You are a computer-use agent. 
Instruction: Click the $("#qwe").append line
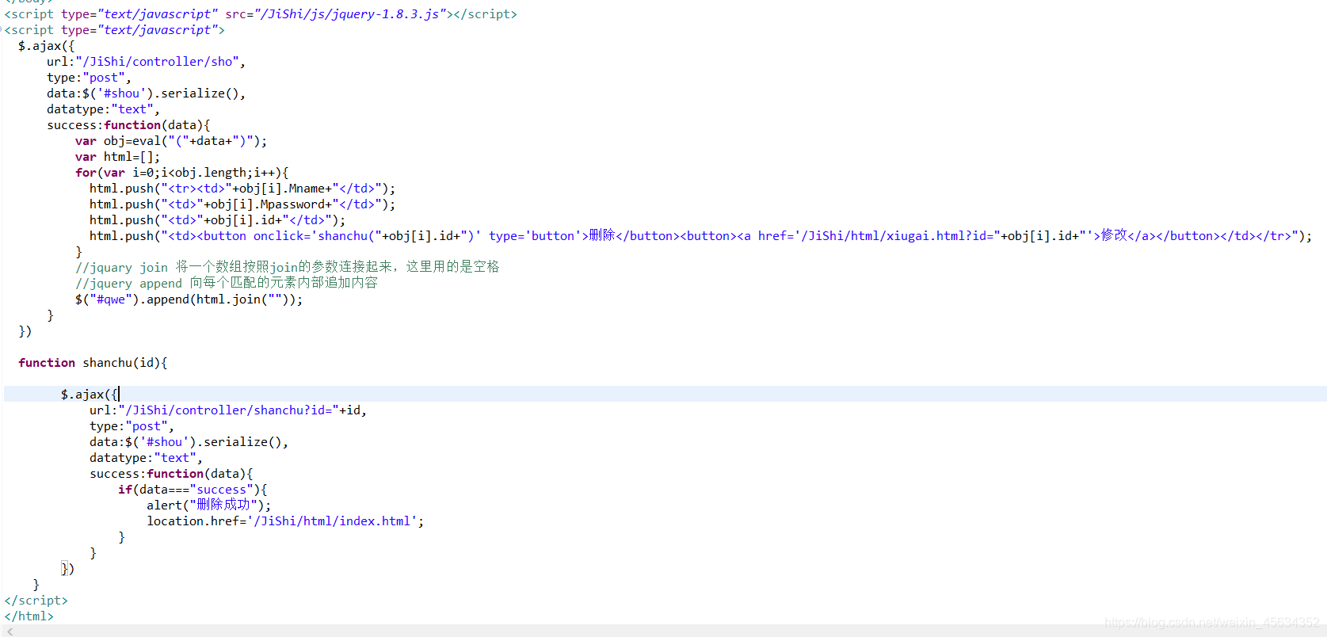click(x=189, y=299)
